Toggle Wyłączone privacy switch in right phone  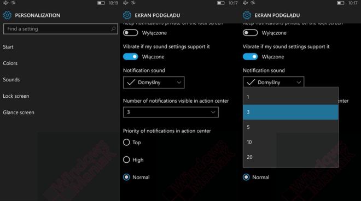[251, 33]
